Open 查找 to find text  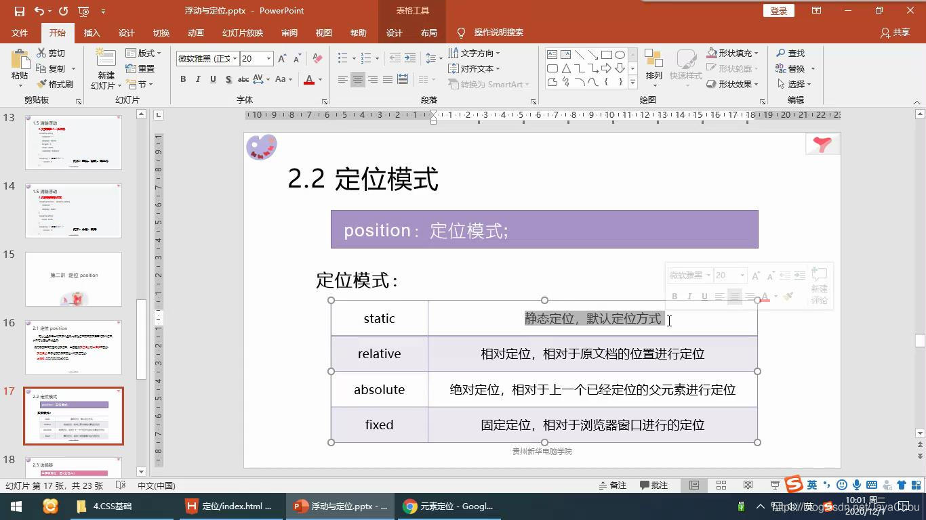tap(790, 53)
